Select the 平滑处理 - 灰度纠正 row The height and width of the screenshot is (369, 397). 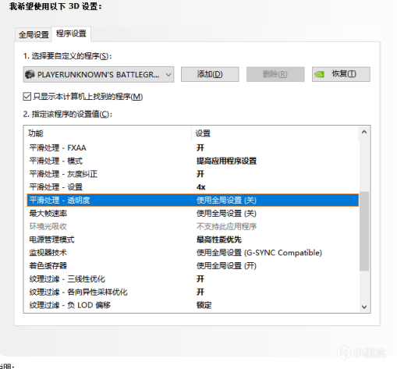193,174
